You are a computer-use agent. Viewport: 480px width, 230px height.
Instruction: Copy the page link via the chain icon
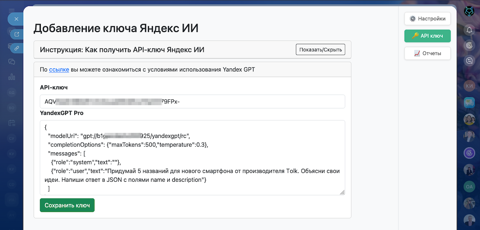tap(16, 48)
